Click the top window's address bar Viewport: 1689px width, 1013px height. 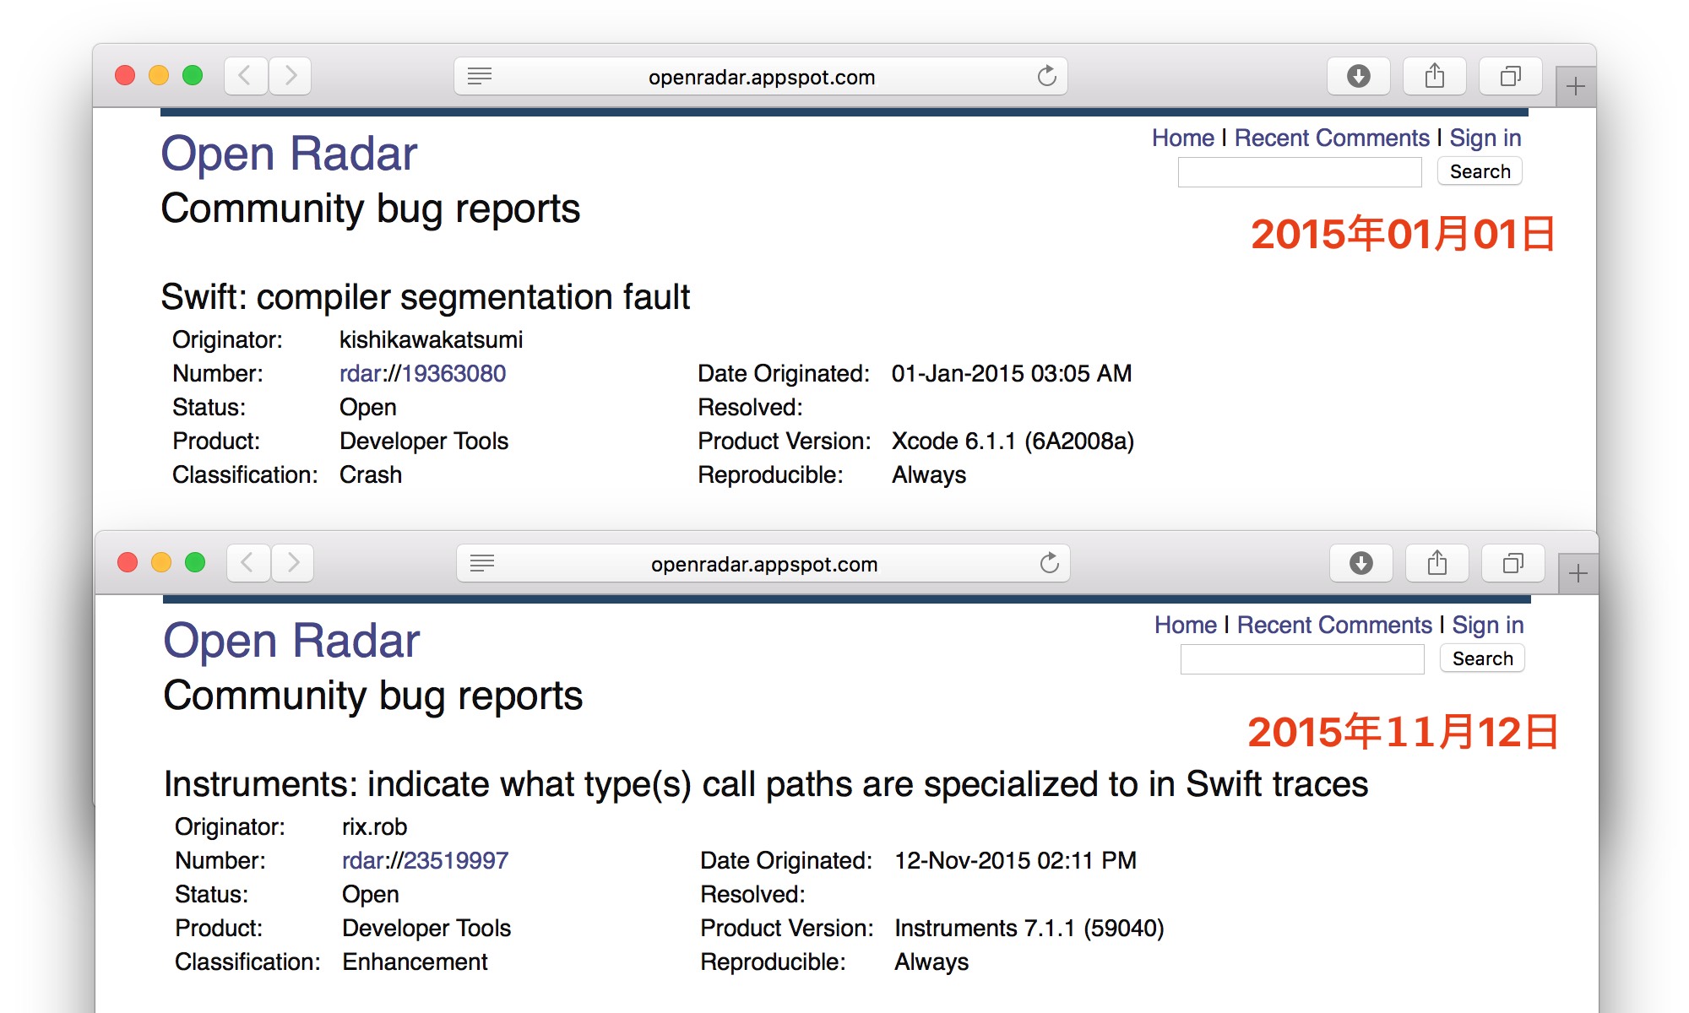click(x=761, y=77)
